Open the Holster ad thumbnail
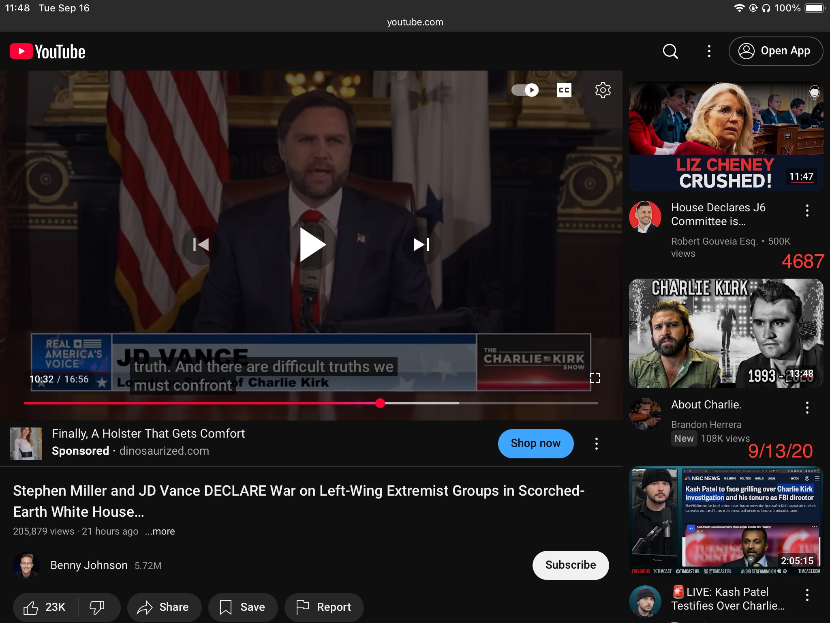The image size is (830, 623). point(26,443)
